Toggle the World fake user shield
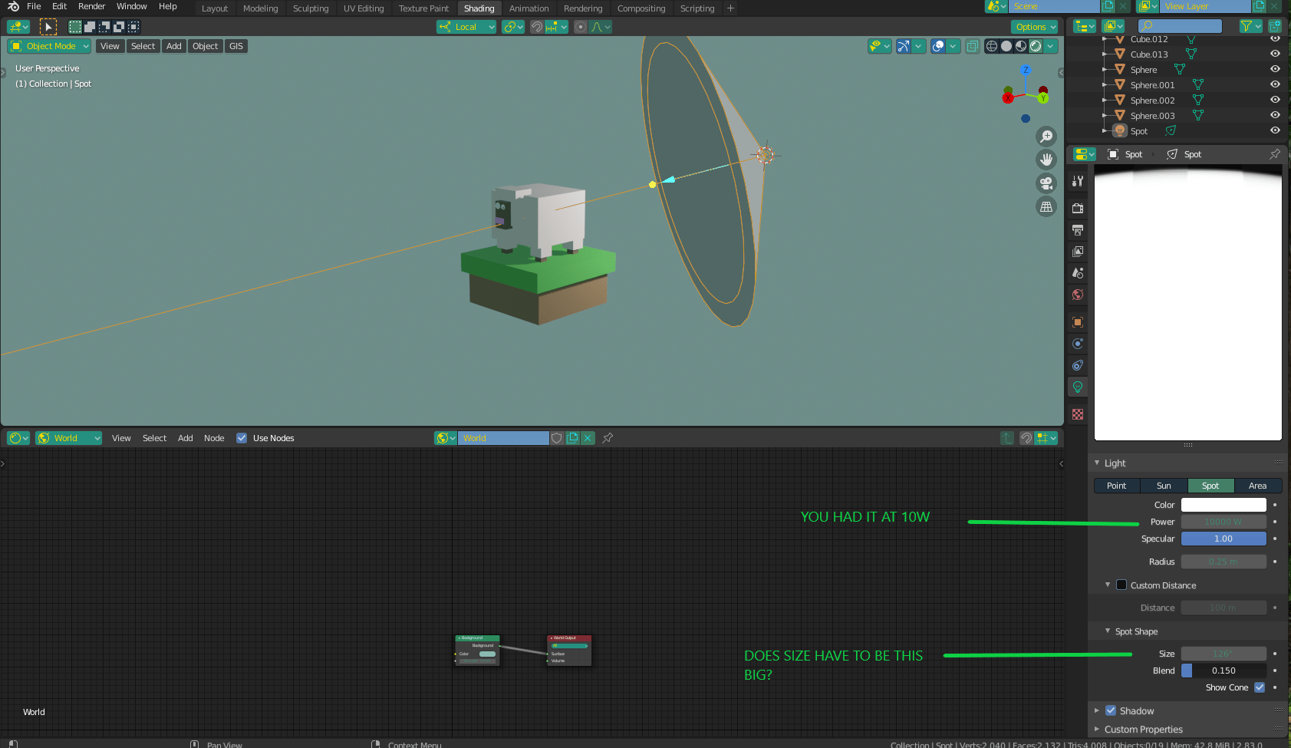 tap(557, 438)
